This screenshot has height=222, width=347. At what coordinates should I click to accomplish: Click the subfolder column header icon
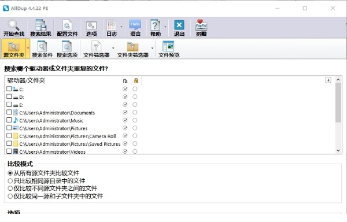coord(125,81)
